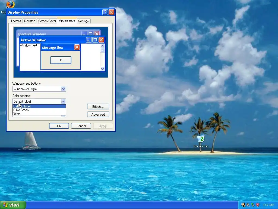Click the Advanced button

(98, 115)
